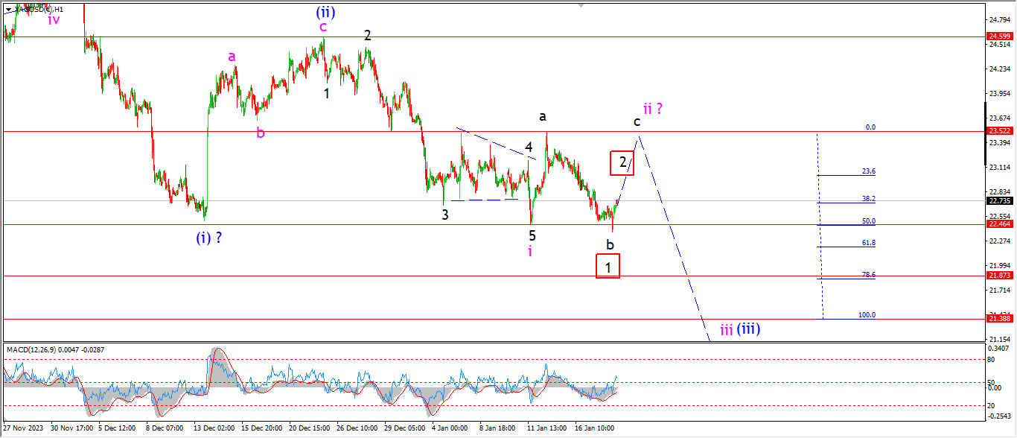Click the 22.464 red price tag
Image resolution: width=1017 pixels, height=438 pixels.
[998, 224]
